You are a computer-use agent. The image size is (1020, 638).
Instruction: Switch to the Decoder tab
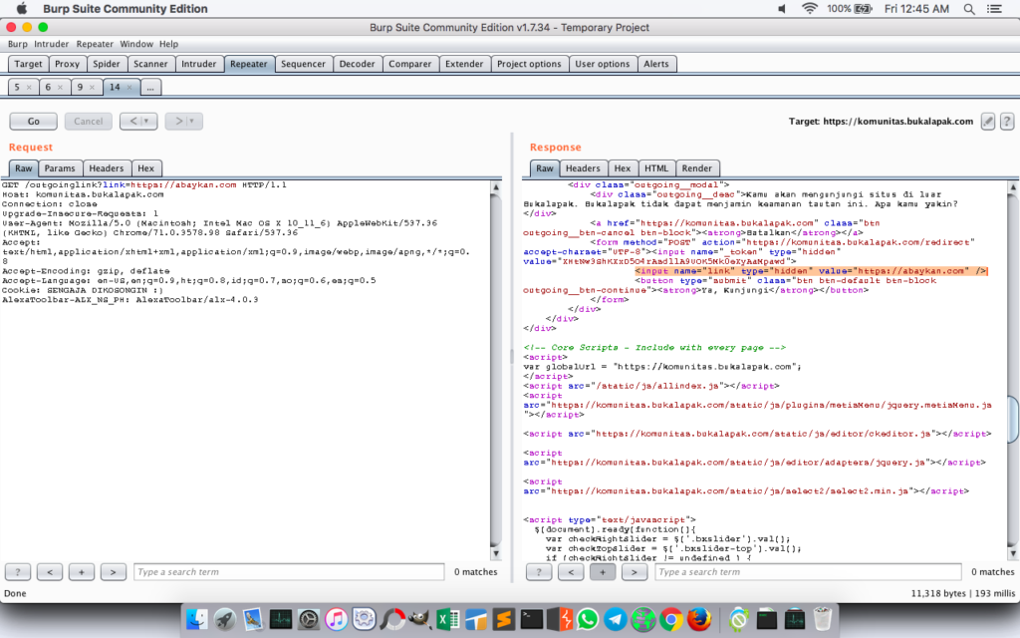357,64
